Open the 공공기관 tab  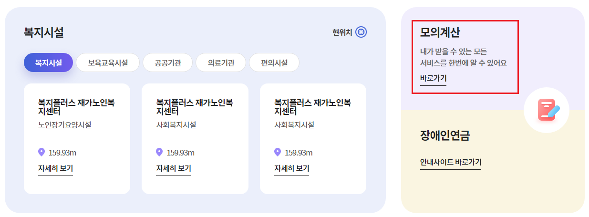tap(167, 62)
